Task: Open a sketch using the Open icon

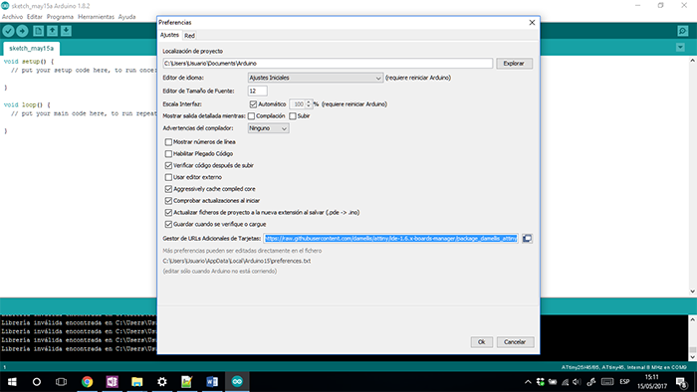Action: point(53,31)
